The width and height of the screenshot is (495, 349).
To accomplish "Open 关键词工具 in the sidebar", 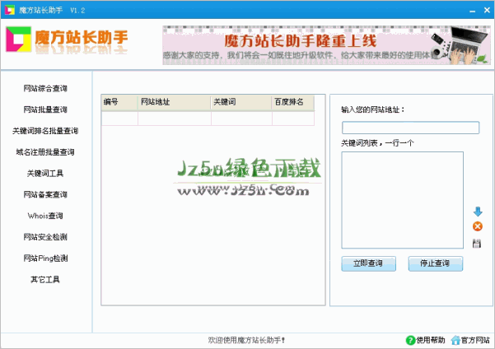I will 45,173.
